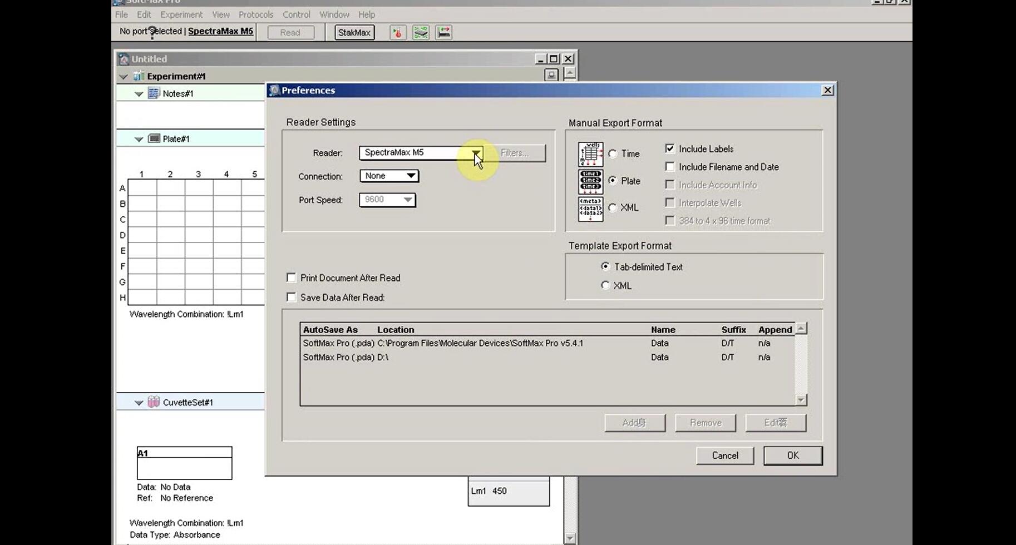Image resolution: width=1016 pixels, height=545 pixels.
Task: Click the Untitled window document icon
Action: [x=124, y=59]
